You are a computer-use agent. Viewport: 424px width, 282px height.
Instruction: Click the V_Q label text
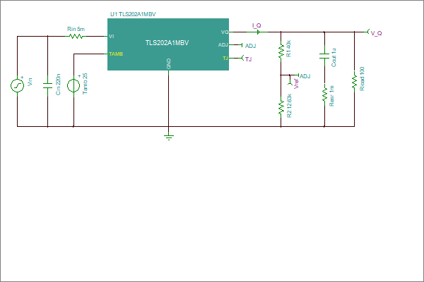tap(376, 33)
